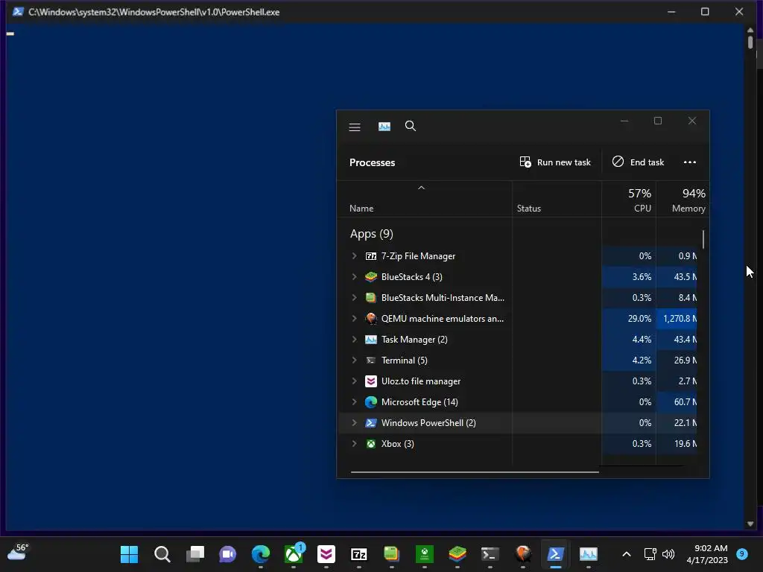This screenshot has height=572, width=763.
Task: Sort processes by Status column
Action: click(528, 209)
